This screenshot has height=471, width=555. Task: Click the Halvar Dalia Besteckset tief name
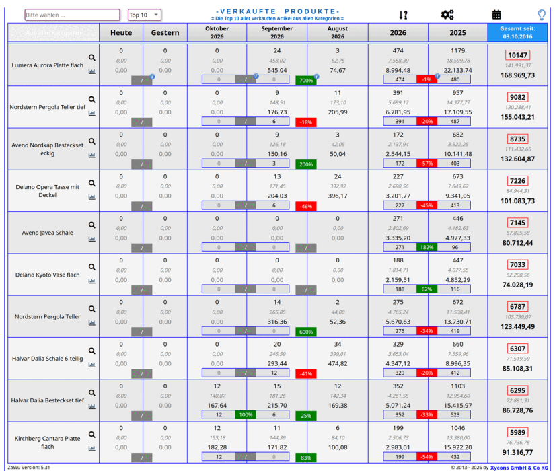[48, 400]
